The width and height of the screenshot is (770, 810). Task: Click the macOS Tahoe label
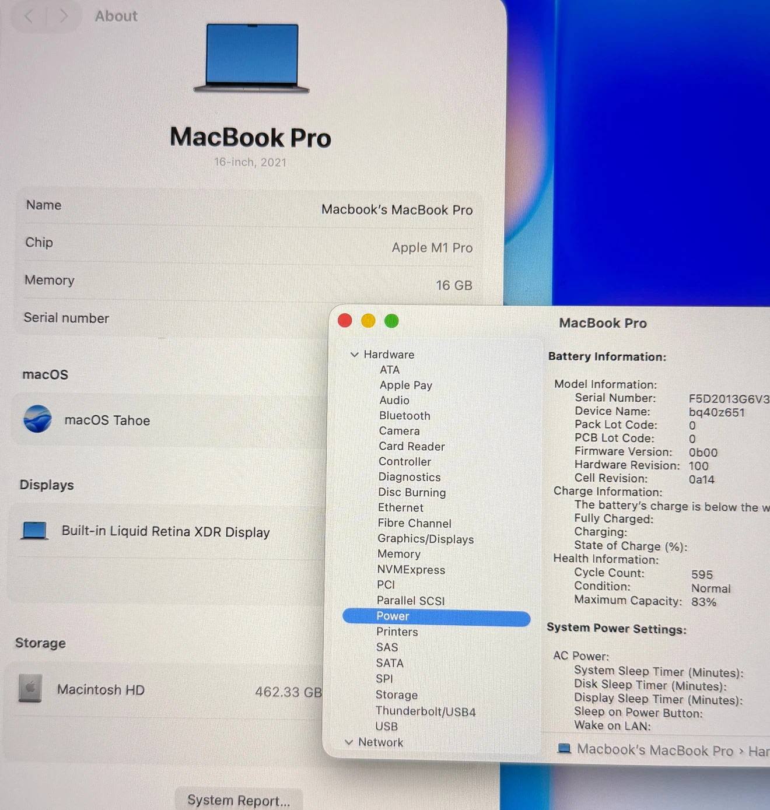point(107,420)
